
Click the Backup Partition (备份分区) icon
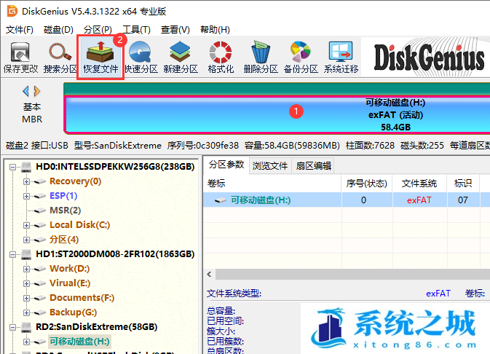(x=300, y=52)
